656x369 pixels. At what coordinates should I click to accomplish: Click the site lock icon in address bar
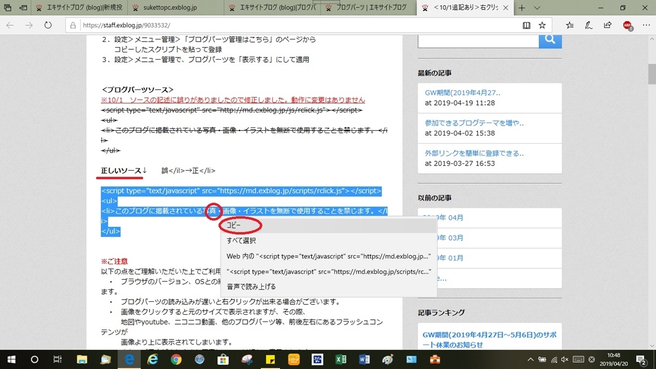point(73,25)
